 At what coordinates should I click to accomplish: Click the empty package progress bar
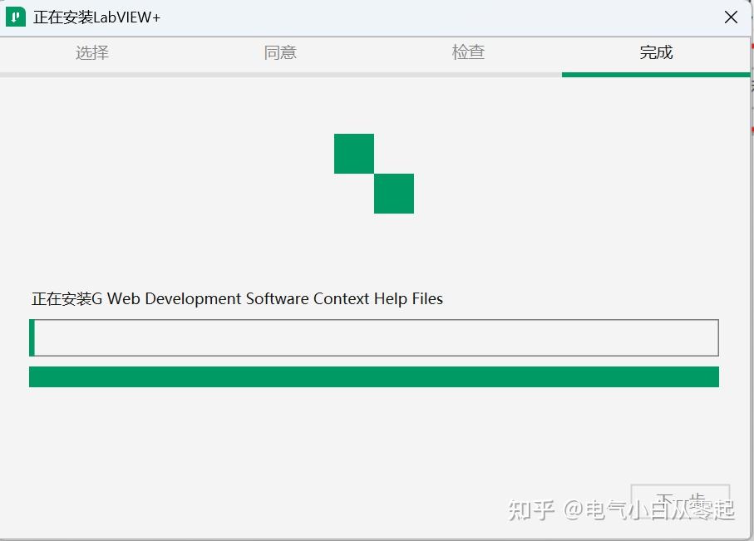click(373, 337)
